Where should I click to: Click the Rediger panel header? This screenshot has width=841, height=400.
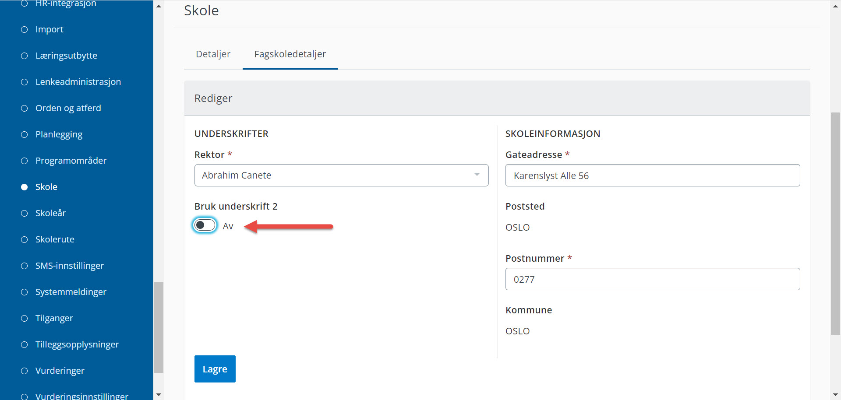(497, 98)
